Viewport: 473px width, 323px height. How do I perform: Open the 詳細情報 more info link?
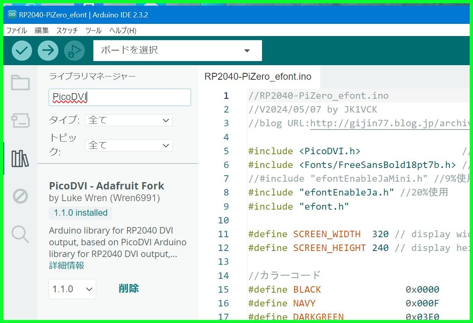pyautogui.click(x=67, y=266)
